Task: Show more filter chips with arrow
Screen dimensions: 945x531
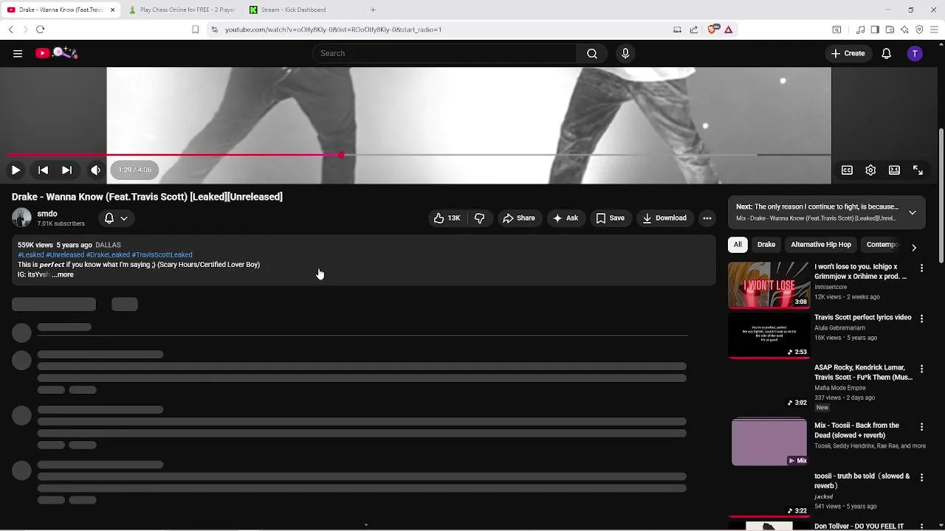Action: click(914, 248)
